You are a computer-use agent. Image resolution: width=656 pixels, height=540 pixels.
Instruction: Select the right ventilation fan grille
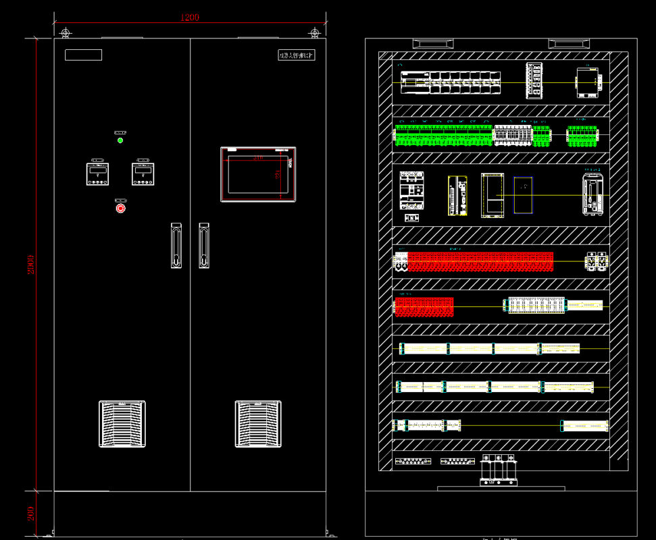[258, 424]
